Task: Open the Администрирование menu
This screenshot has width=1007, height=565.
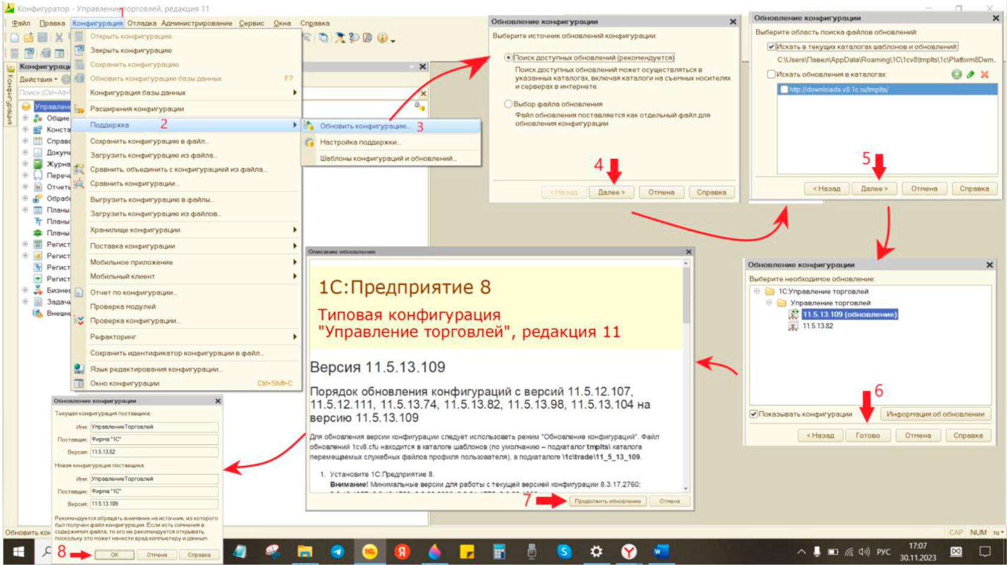Action: pyautogui.click(x=197, y=23)
